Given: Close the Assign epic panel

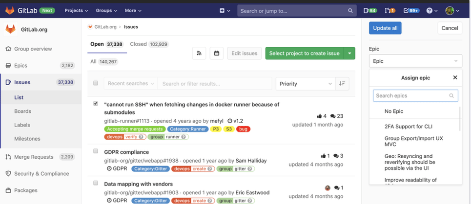Looking at the screenshot, I should tap(455, 77).
